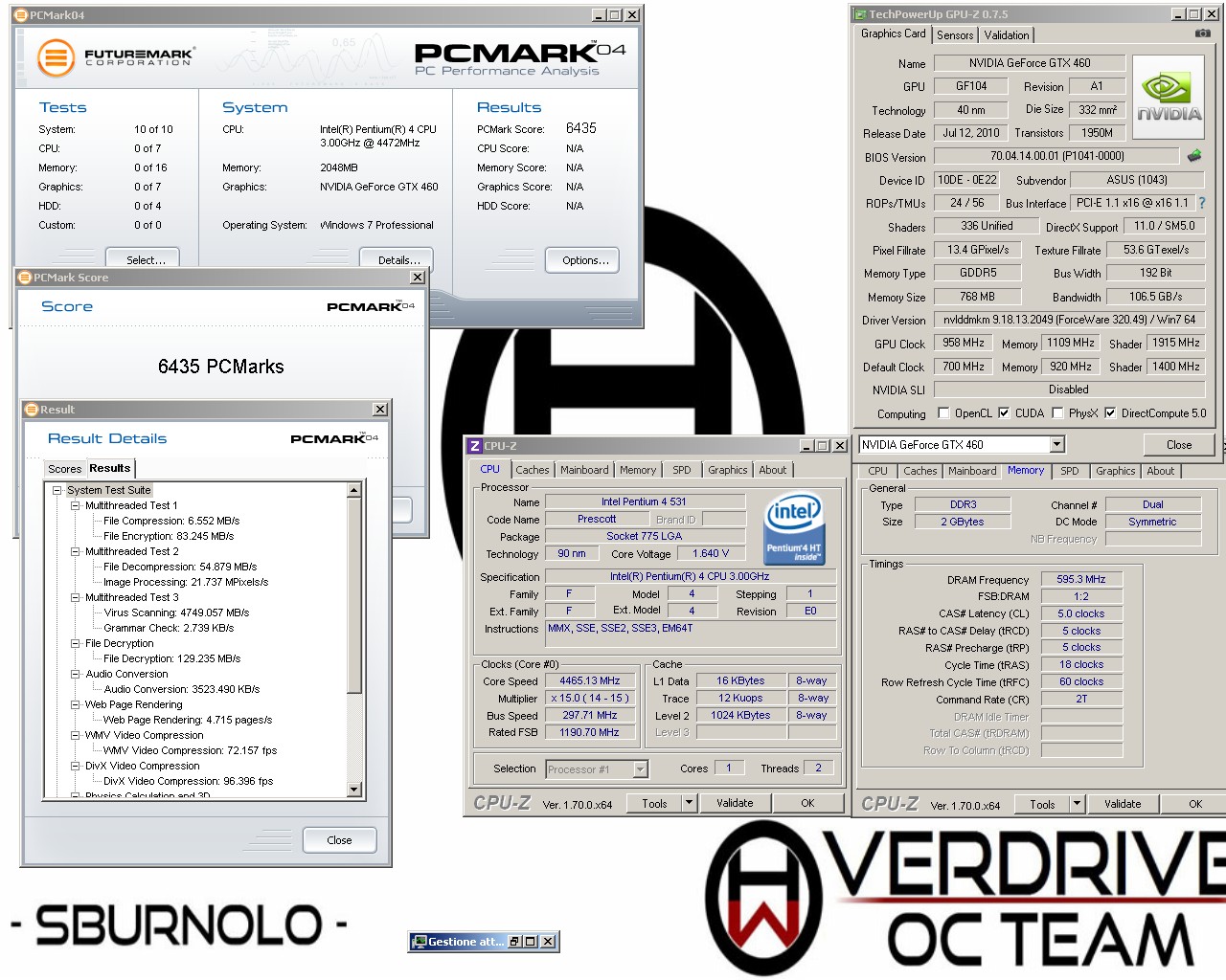Click the Driver Version field in GPU-Z
Screen dimensions: 1226x980
coord(1069,321)
